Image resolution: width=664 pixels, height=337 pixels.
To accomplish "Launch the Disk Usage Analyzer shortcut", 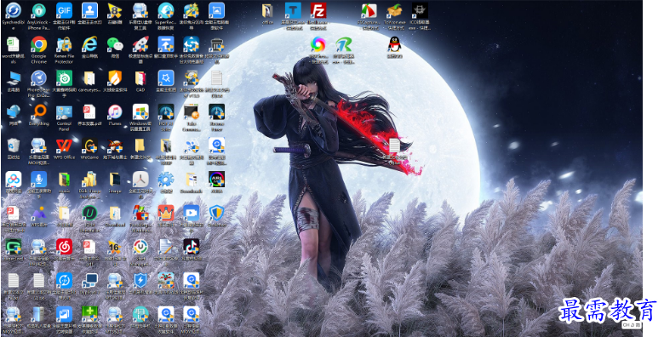I will point(89,180).
